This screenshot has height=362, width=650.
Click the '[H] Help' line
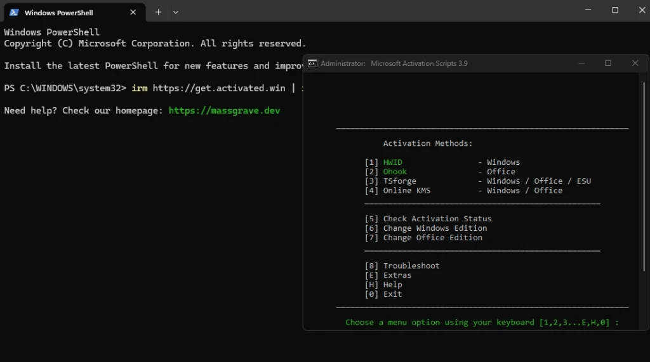(383, 285)
